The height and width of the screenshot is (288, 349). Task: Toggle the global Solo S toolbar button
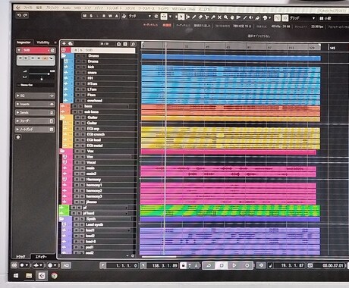91,16
